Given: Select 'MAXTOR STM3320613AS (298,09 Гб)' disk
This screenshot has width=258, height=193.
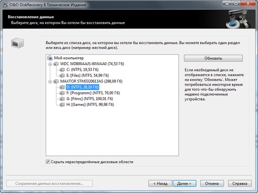Looking at the screenshot, I should pos(91,81).
